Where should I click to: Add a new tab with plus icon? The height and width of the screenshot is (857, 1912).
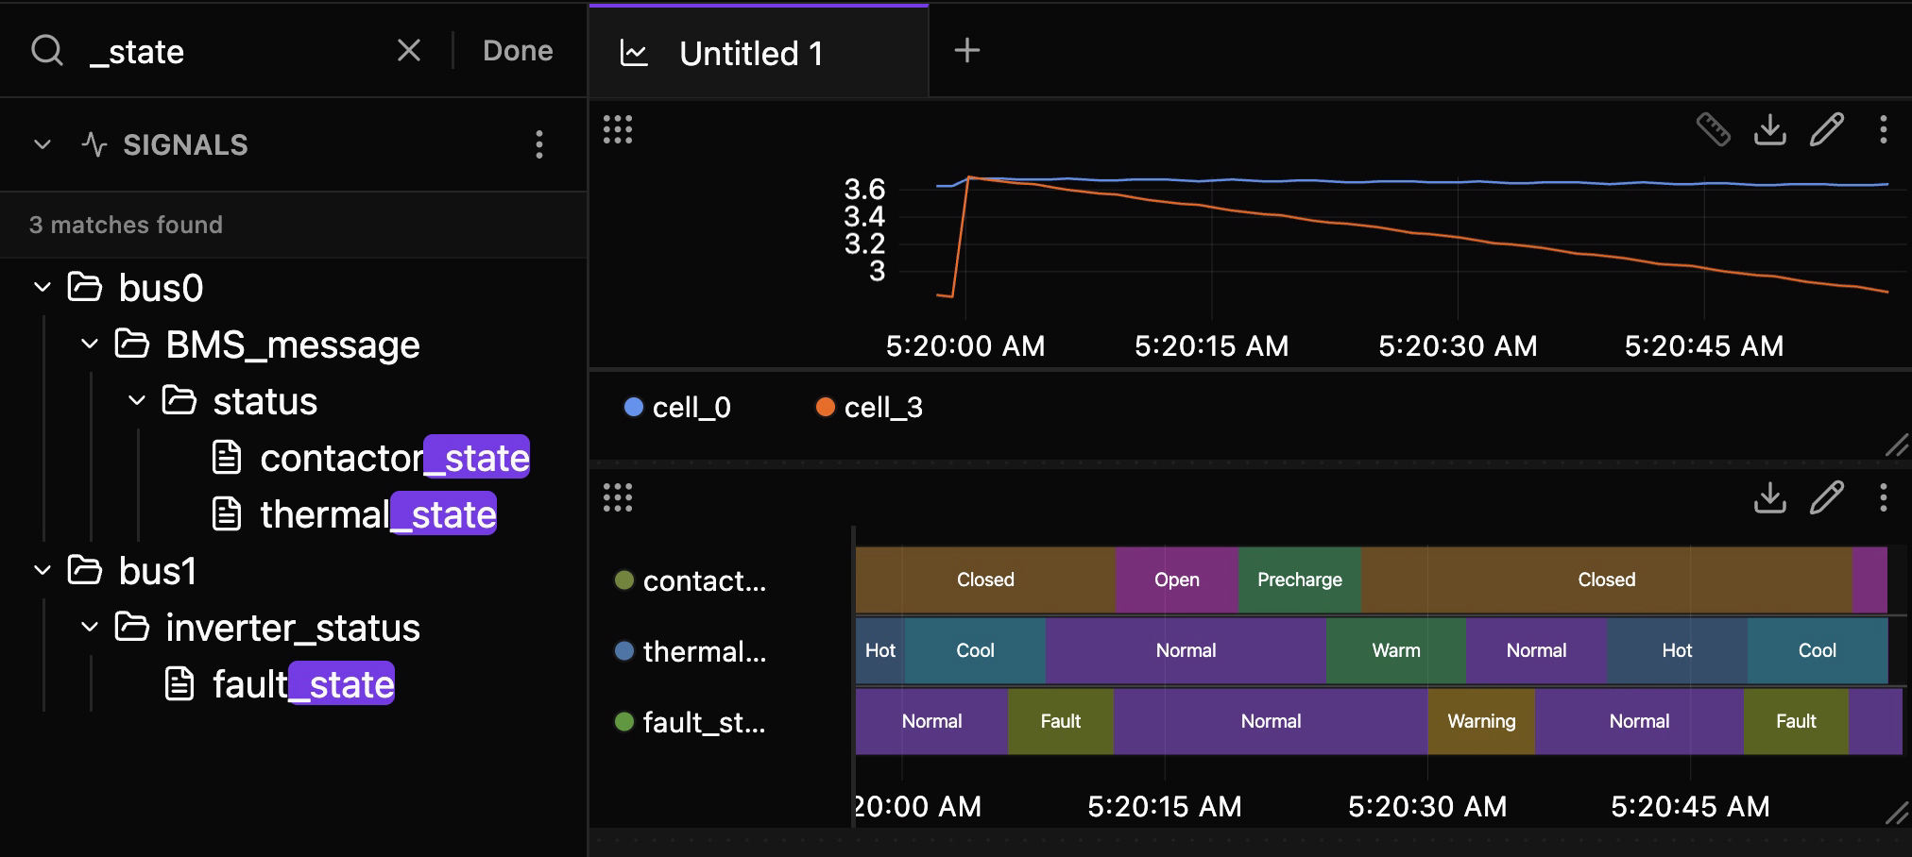click(967, 50)
